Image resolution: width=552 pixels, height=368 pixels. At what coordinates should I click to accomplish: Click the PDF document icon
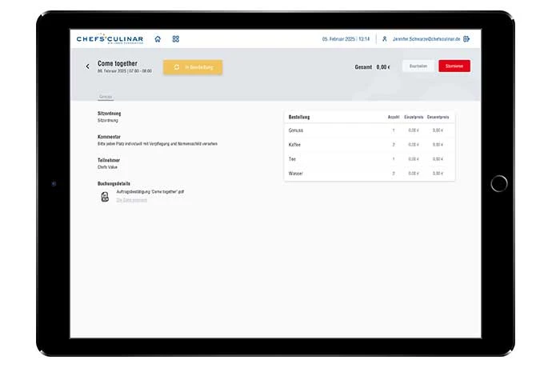click(x=104, y=196)
